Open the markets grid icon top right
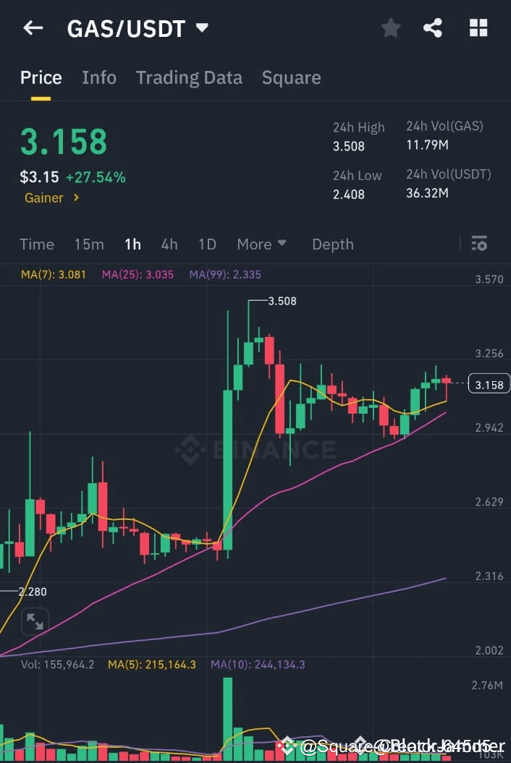The width and height of the screenshot is (511, 763). click(478, 27)
